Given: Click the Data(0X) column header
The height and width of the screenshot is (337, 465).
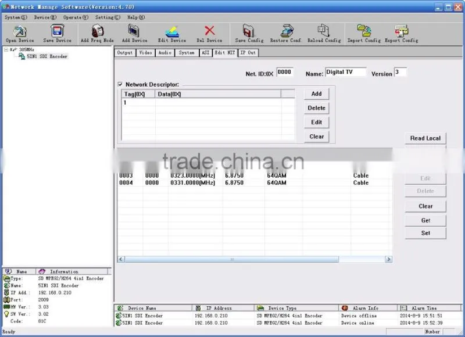Looking at the screenshot, I should [x=218, y=94].
